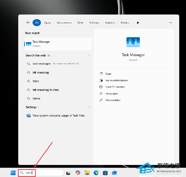Switch to the Web filter tab
Image resolution: width=186 pixels, height=177 pixels.
[x=80, y=23]
